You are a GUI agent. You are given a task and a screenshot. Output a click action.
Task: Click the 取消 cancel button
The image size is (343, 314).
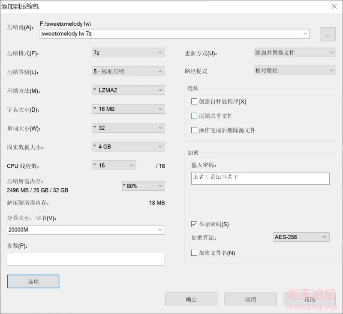(x=250, y=299)
